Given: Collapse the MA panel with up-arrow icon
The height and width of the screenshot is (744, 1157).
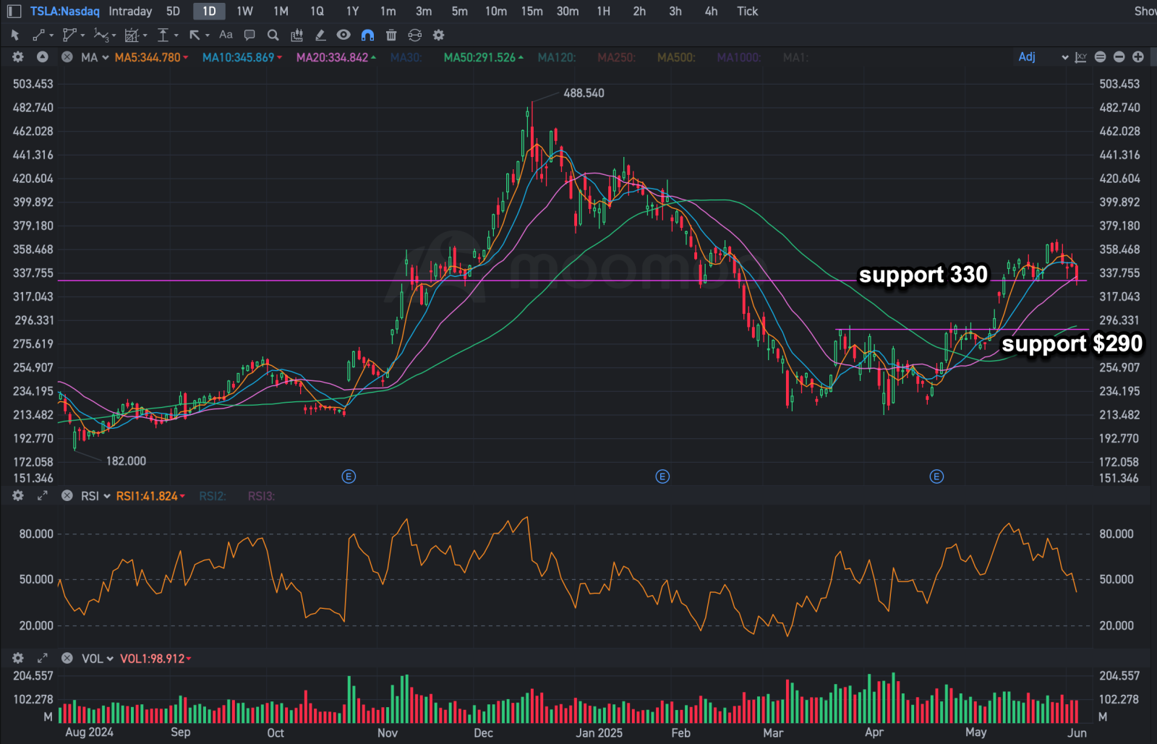Looking at the screenshot, I should (x=43, y=57).
